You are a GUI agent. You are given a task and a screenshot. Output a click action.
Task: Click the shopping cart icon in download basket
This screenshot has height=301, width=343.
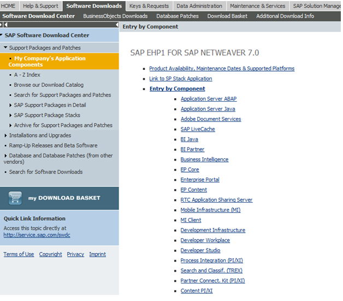15,198
